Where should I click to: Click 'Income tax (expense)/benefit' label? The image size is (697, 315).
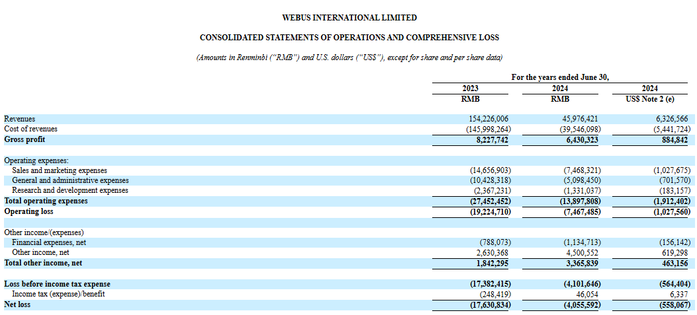[x=58, y=294]
